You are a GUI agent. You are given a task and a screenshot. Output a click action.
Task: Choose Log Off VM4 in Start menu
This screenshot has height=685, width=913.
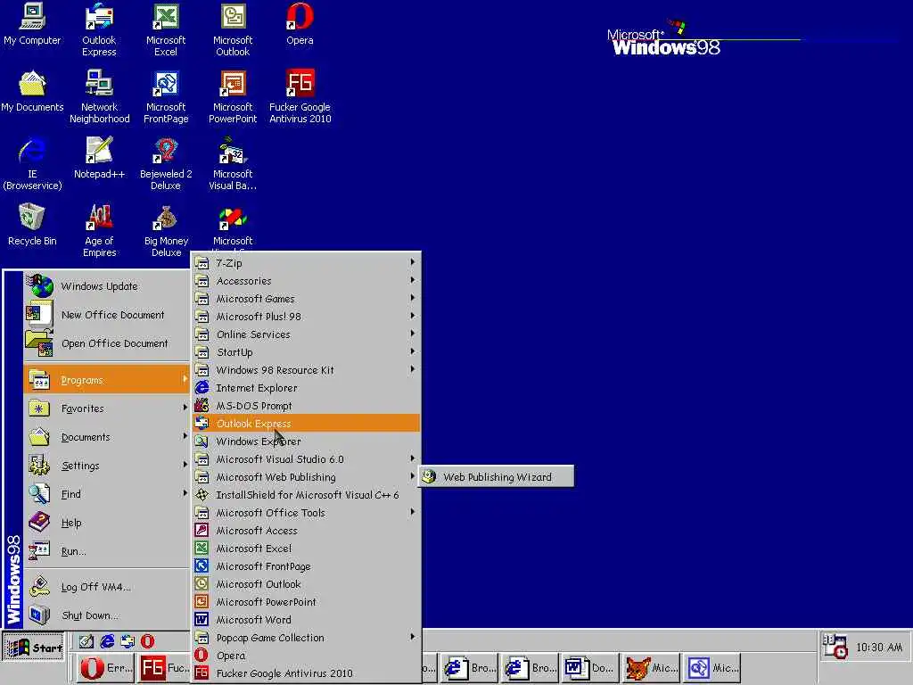107,587
